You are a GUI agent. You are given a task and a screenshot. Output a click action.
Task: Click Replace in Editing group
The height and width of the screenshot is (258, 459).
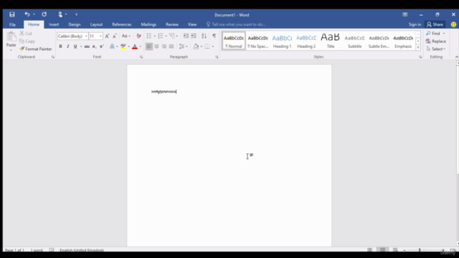[436, 42]
